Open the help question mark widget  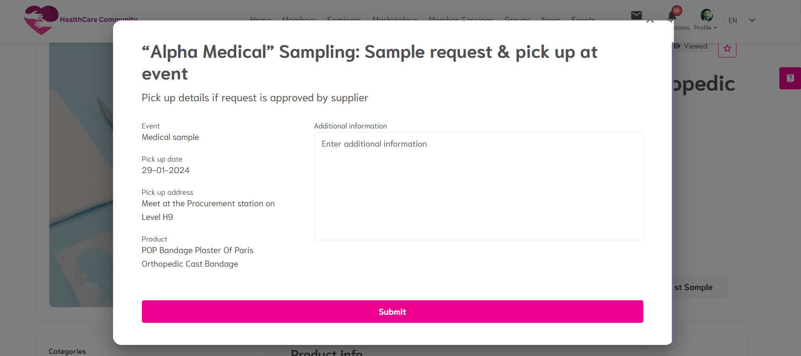coord(790,78)
